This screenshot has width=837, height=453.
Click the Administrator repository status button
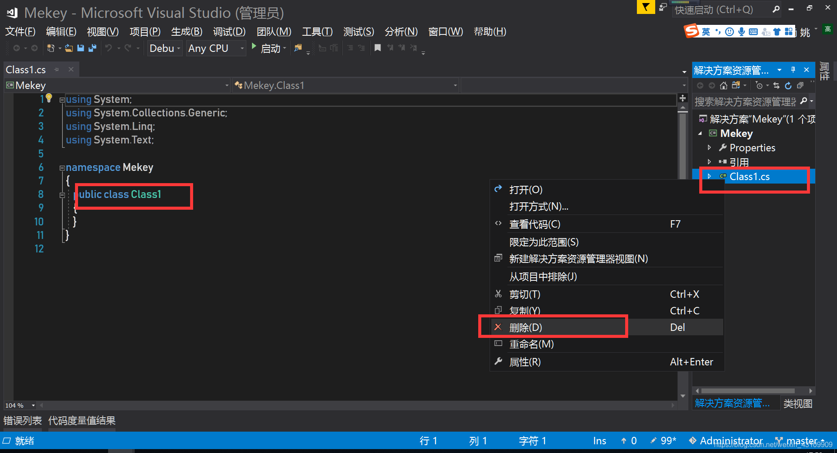(x=726, y=441)
